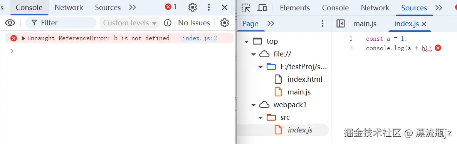Open Sources tab in left DevTools

pyautogui.click(x=108, y=8)
